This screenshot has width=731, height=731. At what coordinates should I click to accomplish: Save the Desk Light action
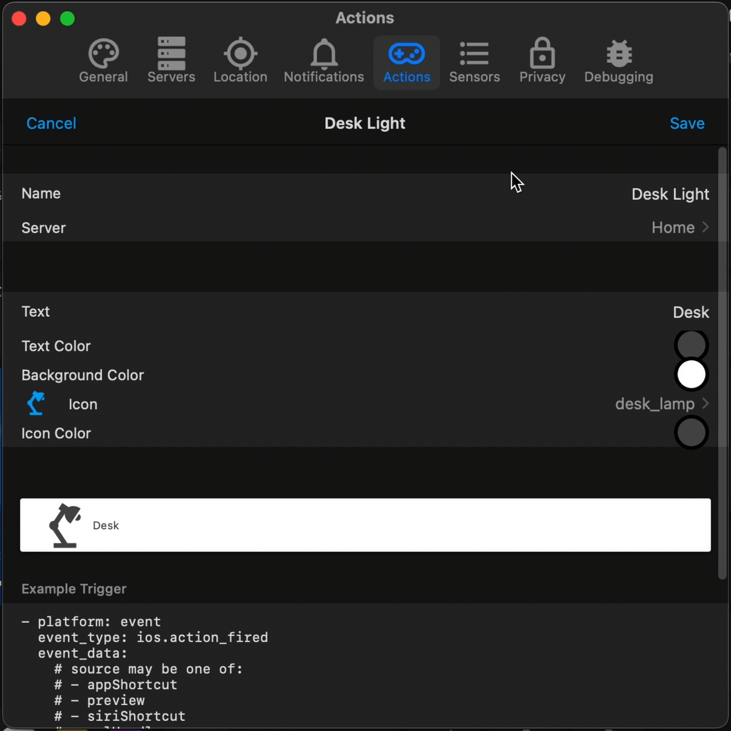point(687,123)
